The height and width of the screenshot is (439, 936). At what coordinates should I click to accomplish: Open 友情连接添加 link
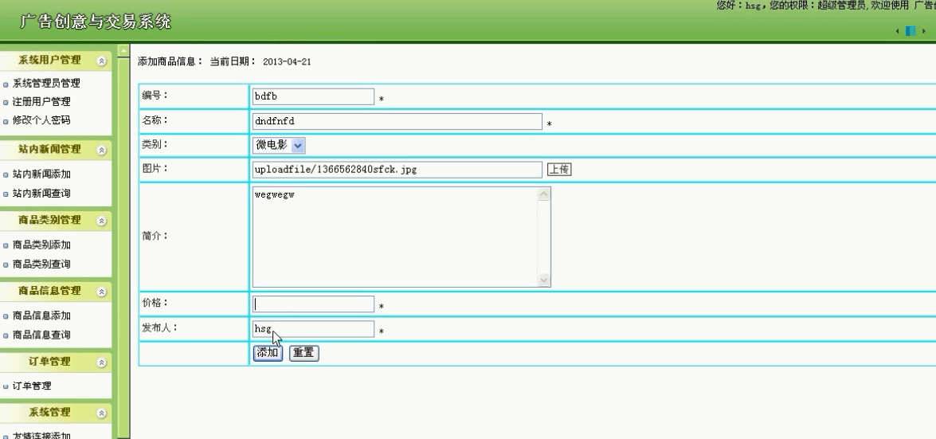click(x=41, y=436)
